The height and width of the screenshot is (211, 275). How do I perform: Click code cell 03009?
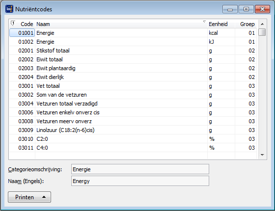click(x=22, y=130)
